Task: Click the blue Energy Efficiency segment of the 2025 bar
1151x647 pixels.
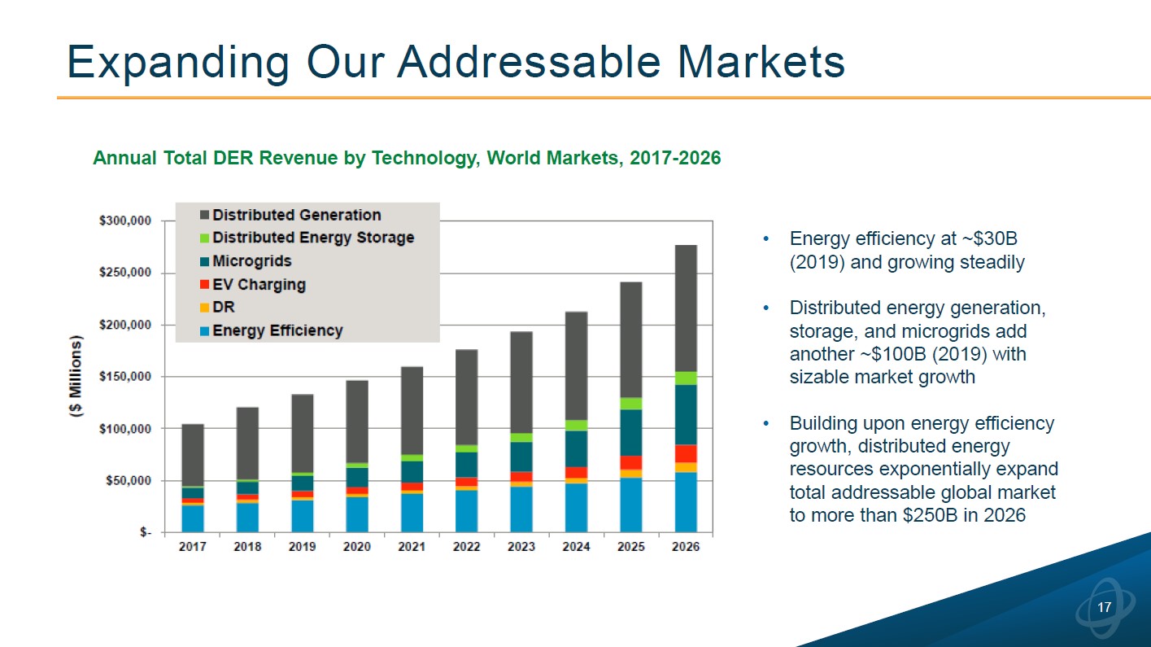Action: (x=630, y=505)
